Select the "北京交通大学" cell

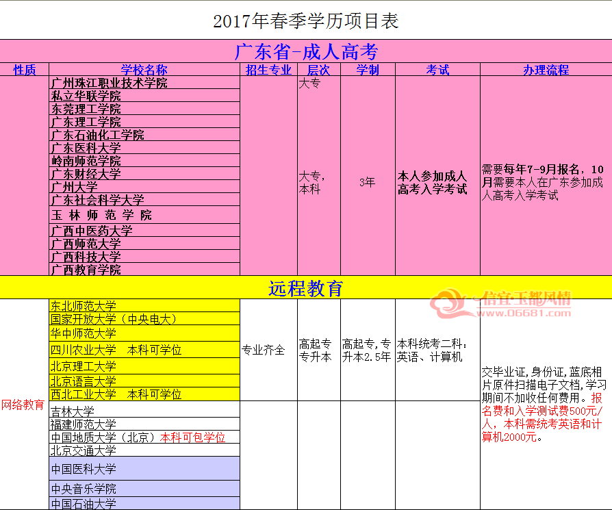pyautogui.click(x=144, y=450)
